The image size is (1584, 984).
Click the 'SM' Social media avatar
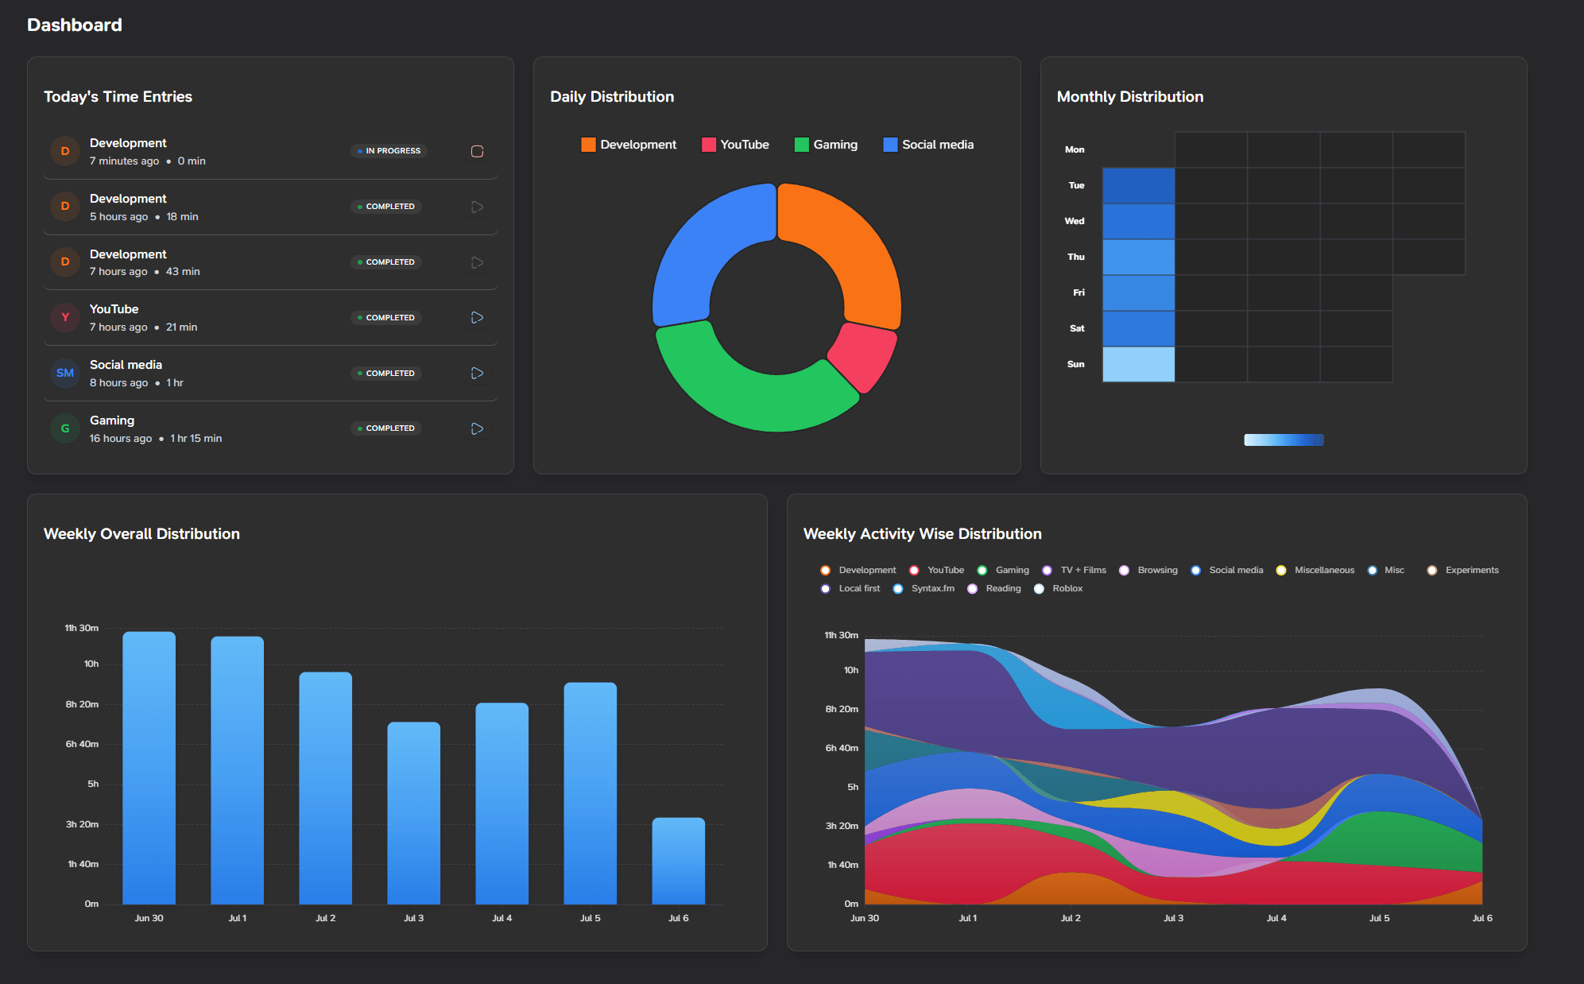(x=64, y=373)
